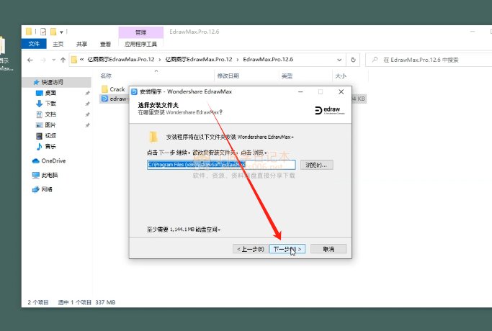
Task: Sort by 类型 column header
Action: pyautogui.click(x=287, y=76)
